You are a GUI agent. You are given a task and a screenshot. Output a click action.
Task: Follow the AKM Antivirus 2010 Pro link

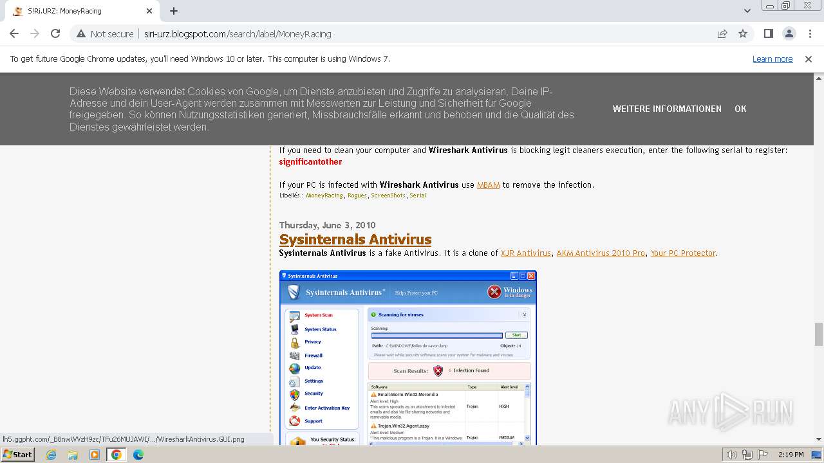click(x=601, y=253)
